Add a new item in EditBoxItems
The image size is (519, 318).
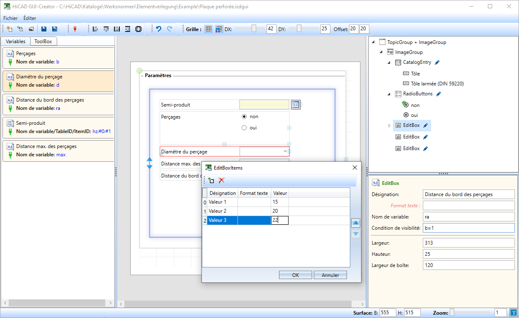point(211,180)
